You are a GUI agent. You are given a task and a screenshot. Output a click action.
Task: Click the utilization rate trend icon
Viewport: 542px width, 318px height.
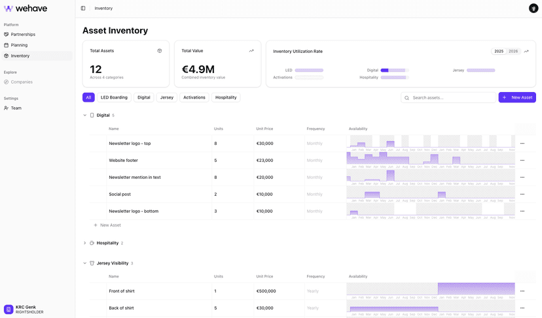(x=526, y=51)
